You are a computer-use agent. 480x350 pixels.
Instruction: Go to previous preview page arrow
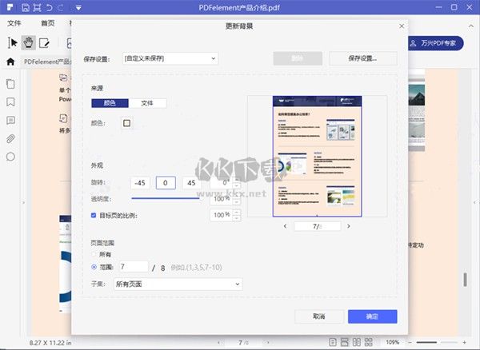[x=286, y=226]
